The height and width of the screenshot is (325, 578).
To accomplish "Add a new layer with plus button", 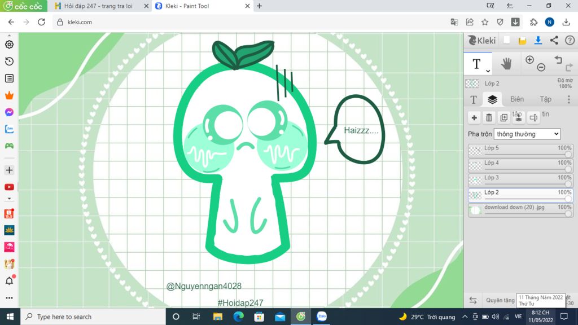I will click(x=474, y=117).
